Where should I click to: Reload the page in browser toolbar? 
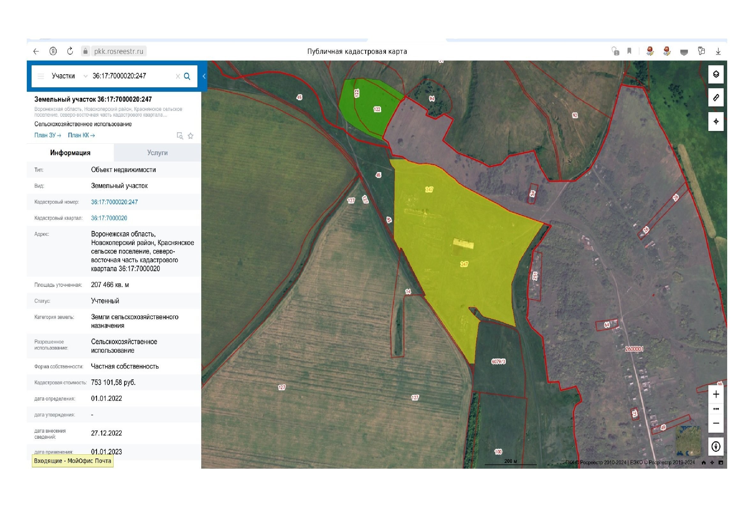70,51
